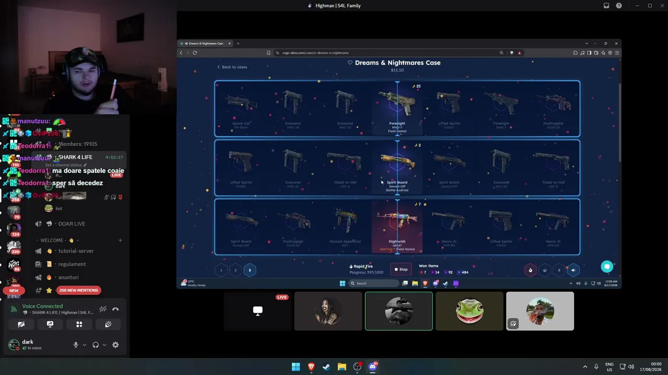Click the NEW unread servers pill
668x375 pixels.
click(14, 291)
